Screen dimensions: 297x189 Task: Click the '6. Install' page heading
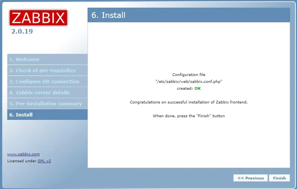point(108,15)
